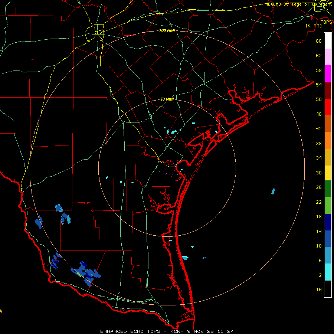Click the magenta 58 kft legend swatch
The height and width of the screenshot is (334, 334).
tap(328, 74)
